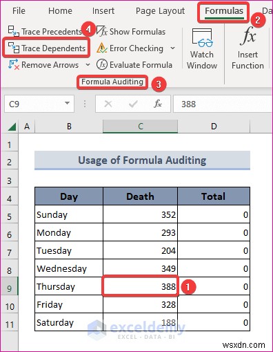Open the Watch Window
The width and height of the screenshot is (273, 352).
(x=202, y=49)
